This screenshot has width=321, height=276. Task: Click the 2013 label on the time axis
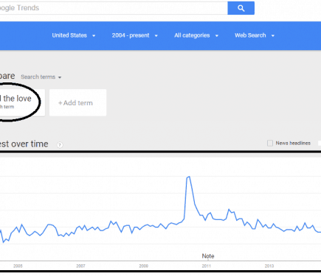[269, 266]
